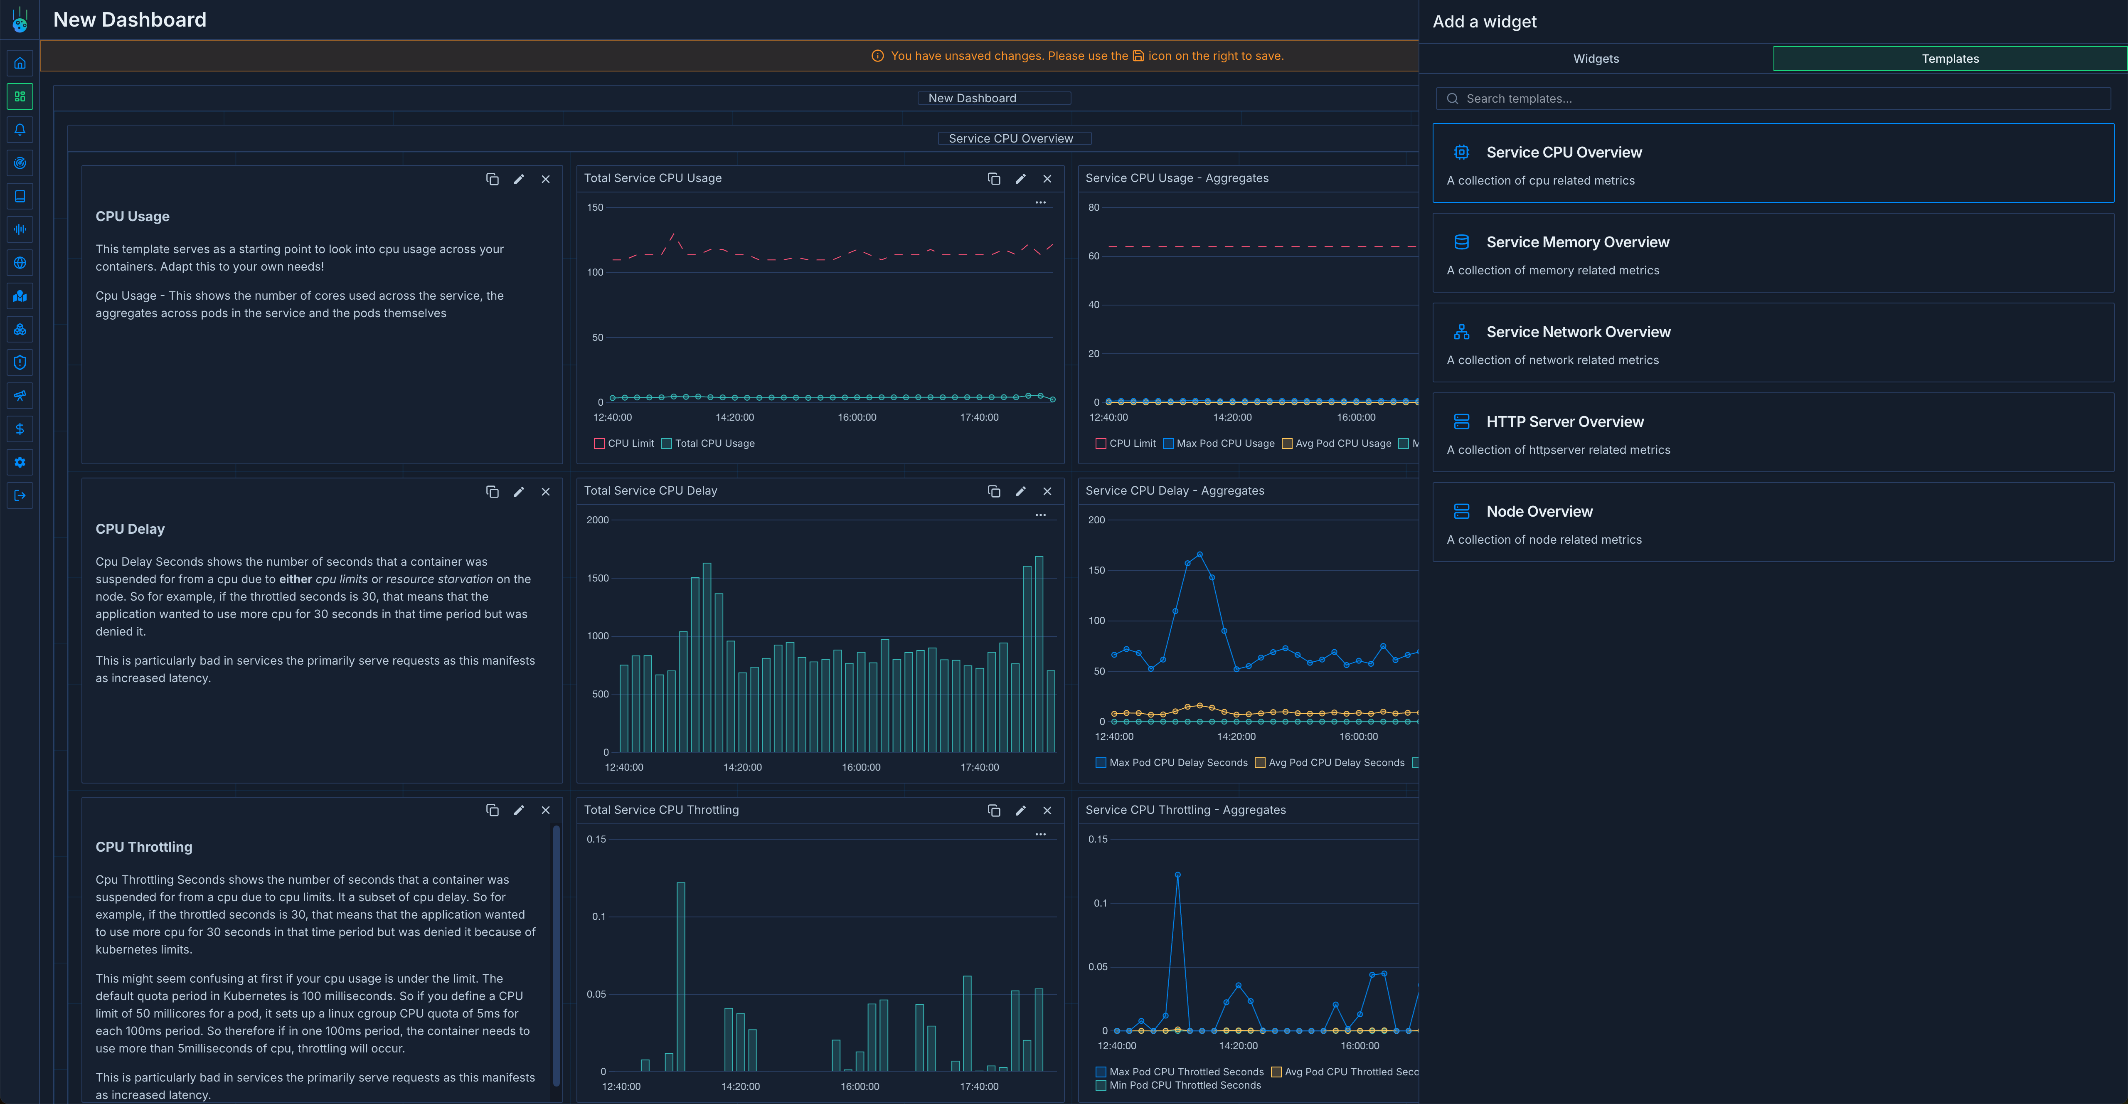Toggle Min Pod CPU Throttled Seconds legend
Screen dimensions: 2128x1104
(x=1177, y=1085)
